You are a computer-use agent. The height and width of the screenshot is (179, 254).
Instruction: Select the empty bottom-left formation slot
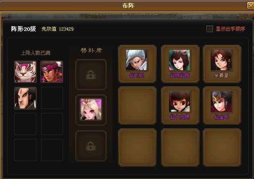pos(137,147)
